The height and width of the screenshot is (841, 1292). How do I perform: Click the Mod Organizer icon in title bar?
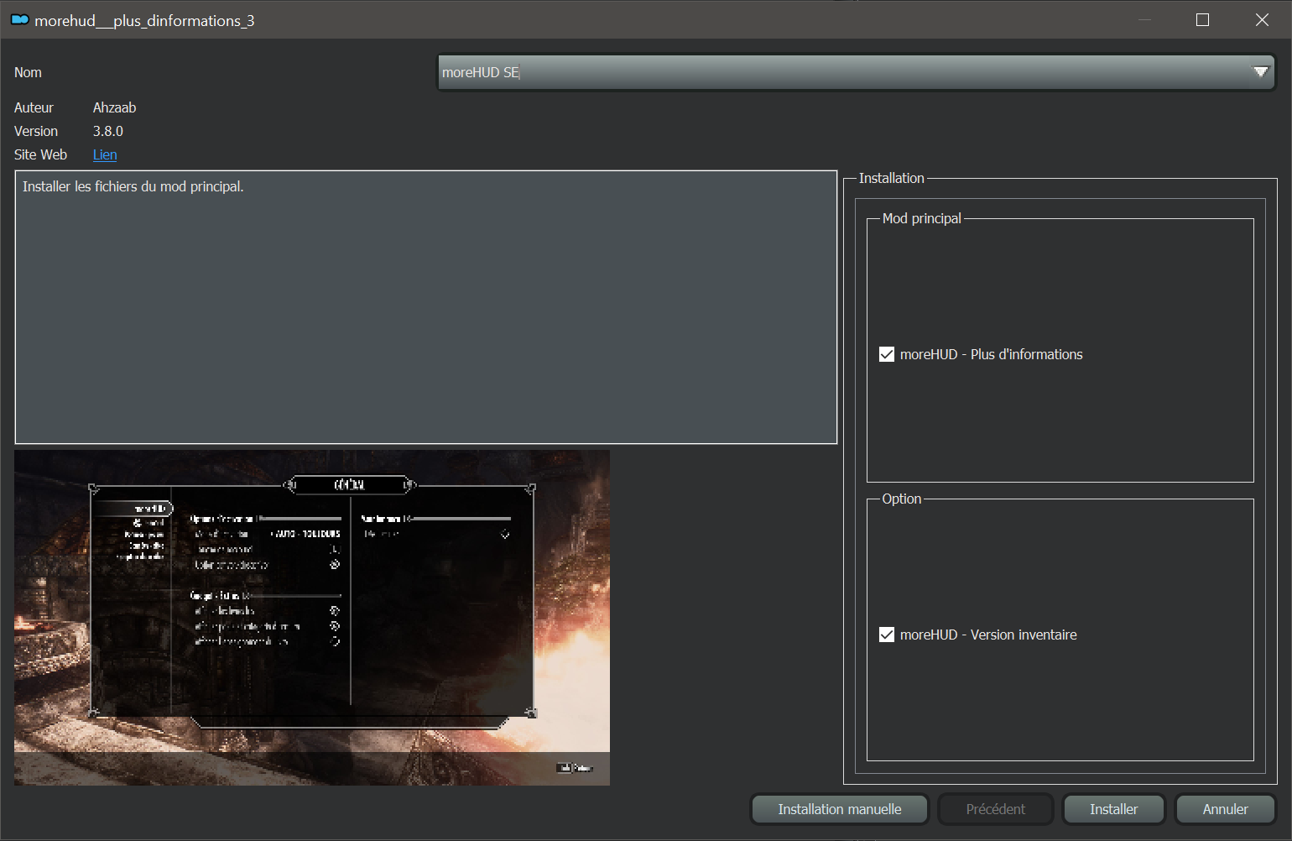(20, 20)
